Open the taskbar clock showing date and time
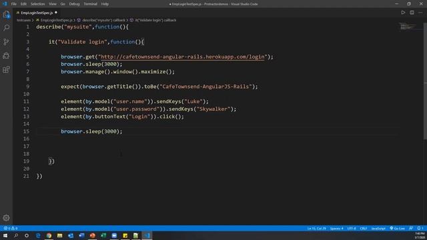 pos(420,235)
